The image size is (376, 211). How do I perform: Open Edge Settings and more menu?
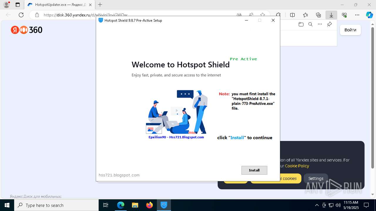point(357,15)
